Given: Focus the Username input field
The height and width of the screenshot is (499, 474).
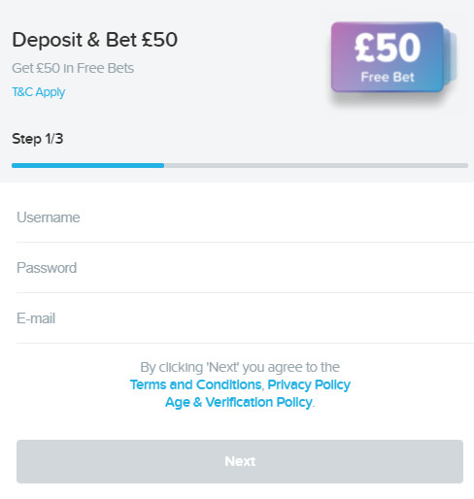Looking at the screenshot, I should coord(245,217).
